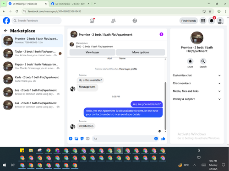
Task: Search in conversation using magnifier icon
Action: (x=203, y=61)
